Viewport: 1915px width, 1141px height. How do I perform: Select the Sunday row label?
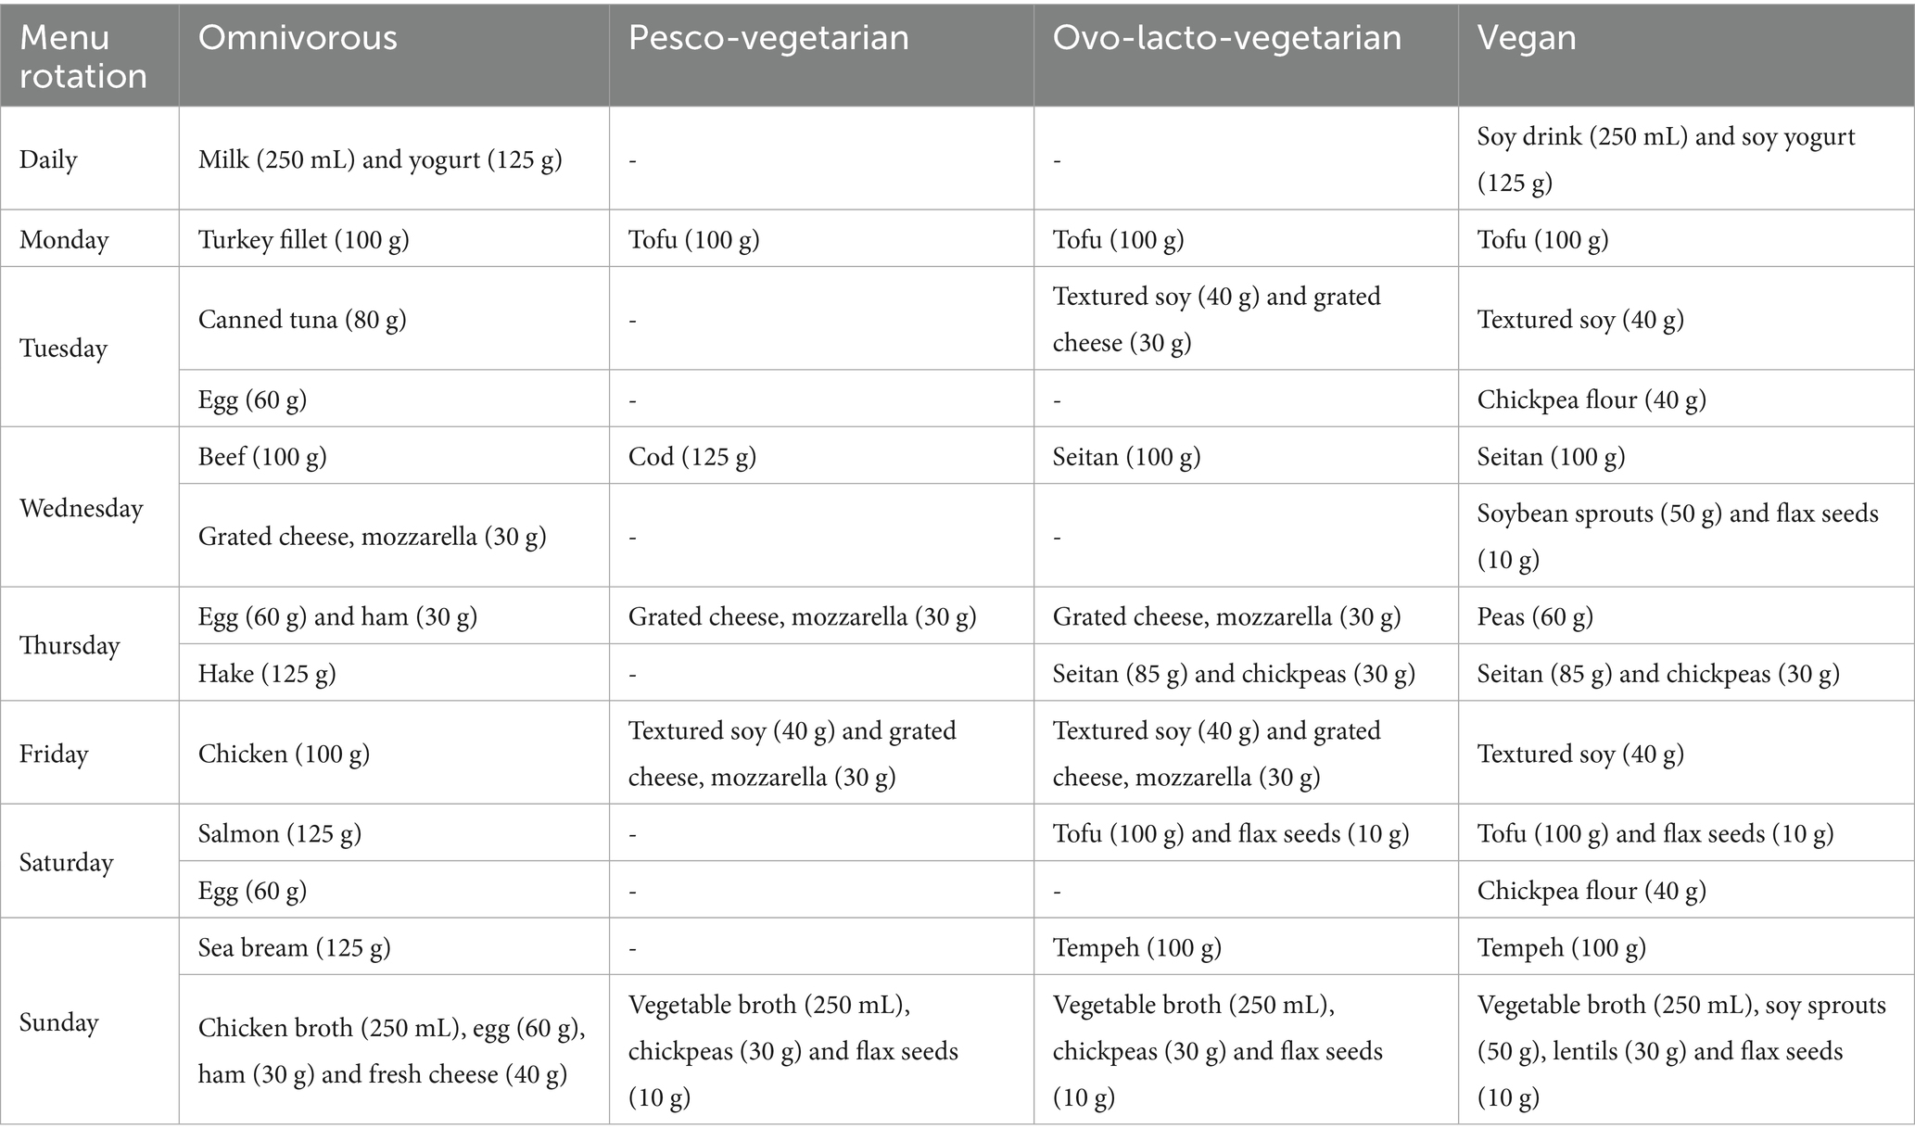click(58, 1022)
